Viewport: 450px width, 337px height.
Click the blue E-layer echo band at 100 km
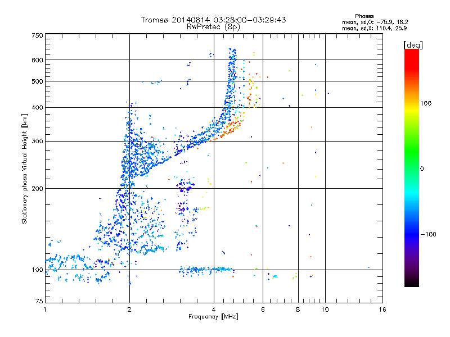pyautogui.click(x=206, y=270)
